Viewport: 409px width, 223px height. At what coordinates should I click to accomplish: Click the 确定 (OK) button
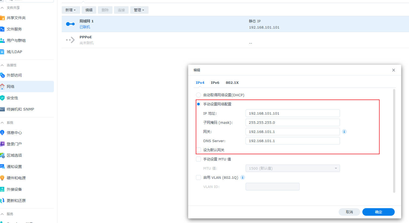tap(379, 212)
